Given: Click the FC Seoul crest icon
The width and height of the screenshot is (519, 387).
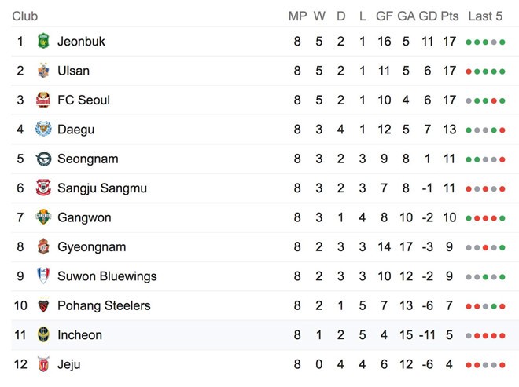Looking at the screenshot, I should coord(43,100).
